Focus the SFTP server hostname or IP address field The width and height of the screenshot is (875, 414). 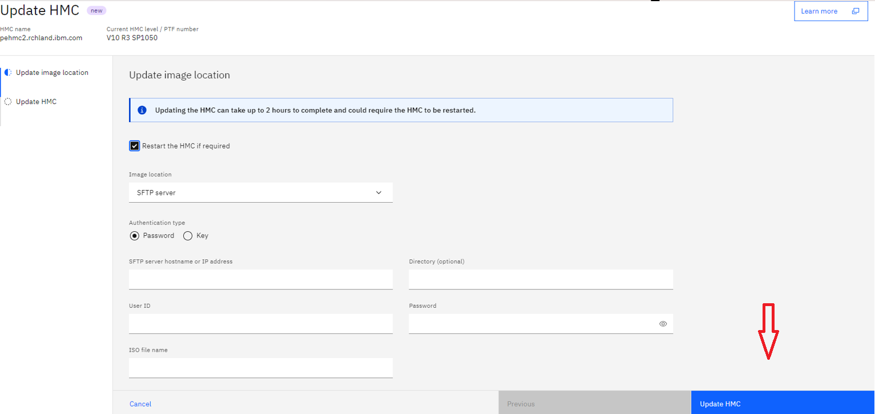click(x=261, y=279)
